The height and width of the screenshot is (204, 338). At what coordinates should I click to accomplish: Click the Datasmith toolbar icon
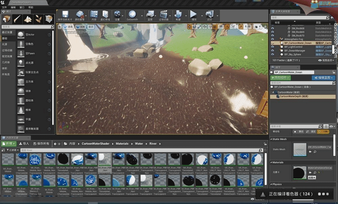point(132,16)
